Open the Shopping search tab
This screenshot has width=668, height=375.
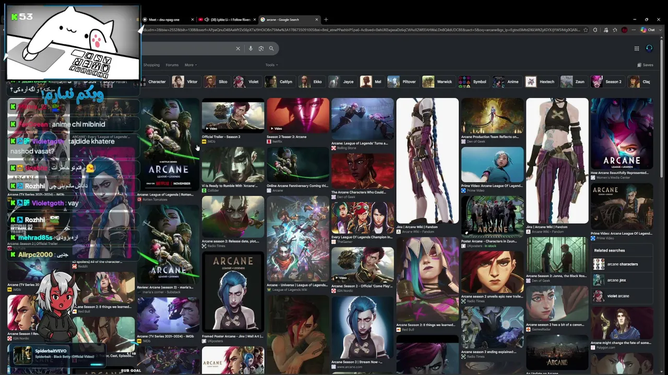[x=151, y=65]
